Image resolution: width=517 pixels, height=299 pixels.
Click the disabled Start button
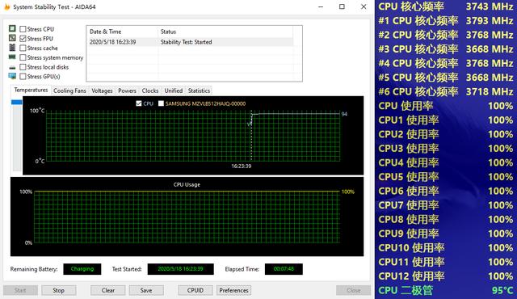click(x=20, y=290)
